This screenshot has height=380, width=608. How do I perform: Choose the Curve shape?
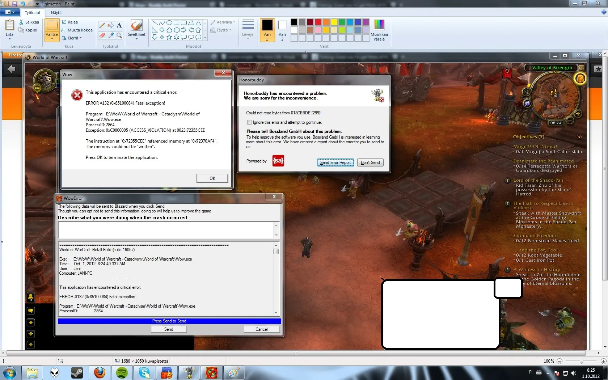162,22
